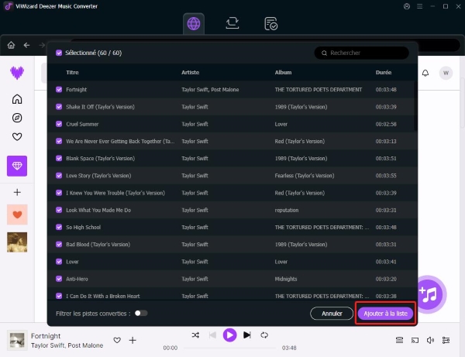
Task: Toggle repeat mode
Action: coord(264,335)
